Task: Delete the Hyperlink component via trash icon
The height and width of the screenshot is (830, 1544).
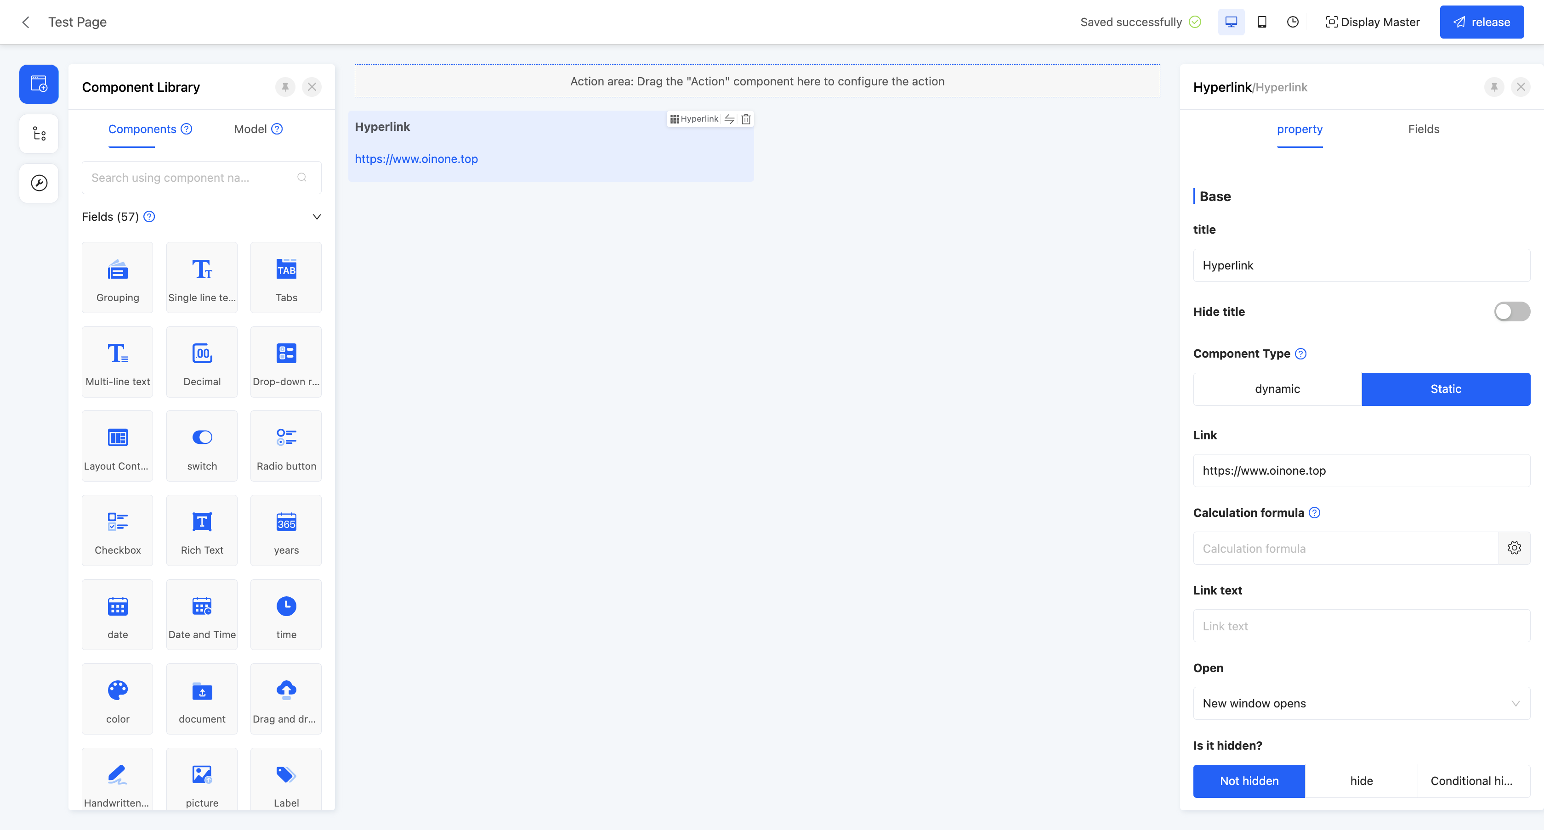Action: tap(746, 119)
